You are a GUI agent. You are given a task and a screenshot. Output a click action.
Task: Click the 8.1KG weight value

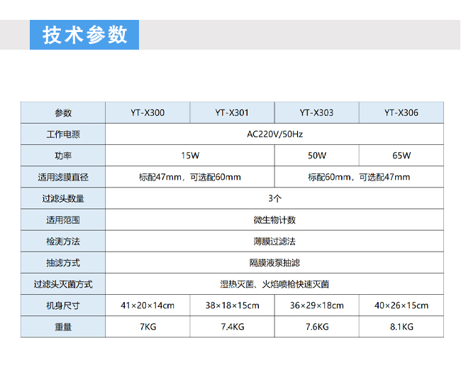click(x=401, y=327)
